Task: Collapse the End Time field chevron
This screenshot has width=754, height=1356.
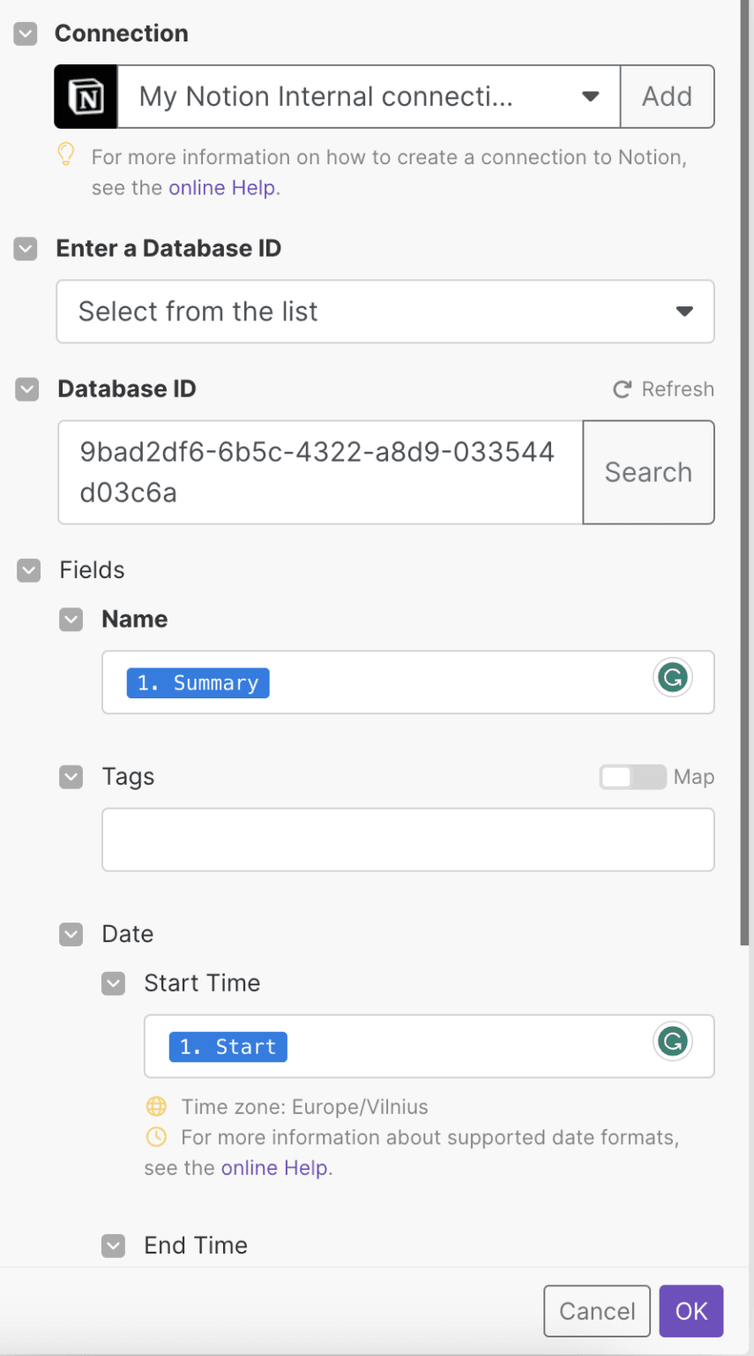Action: tap(114, 1246)
